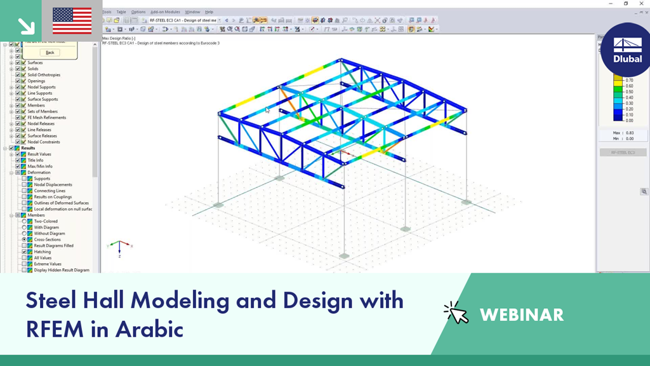Click the red-crossed magnifier icon in the second toolbar row
The image size is (650, 366).
237,29
